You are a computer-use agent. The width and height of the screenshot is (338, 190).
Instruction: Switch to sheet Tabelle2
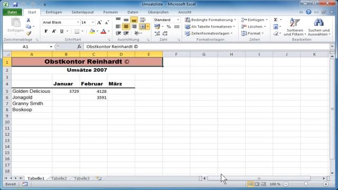[x=59, y=178]
